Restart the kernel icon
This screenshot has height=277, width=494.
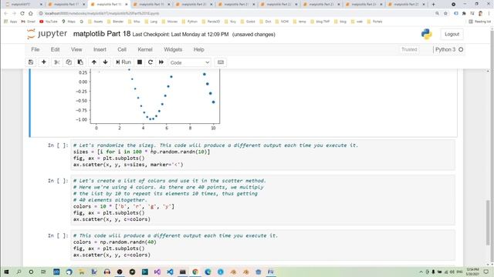pos(151,62)
